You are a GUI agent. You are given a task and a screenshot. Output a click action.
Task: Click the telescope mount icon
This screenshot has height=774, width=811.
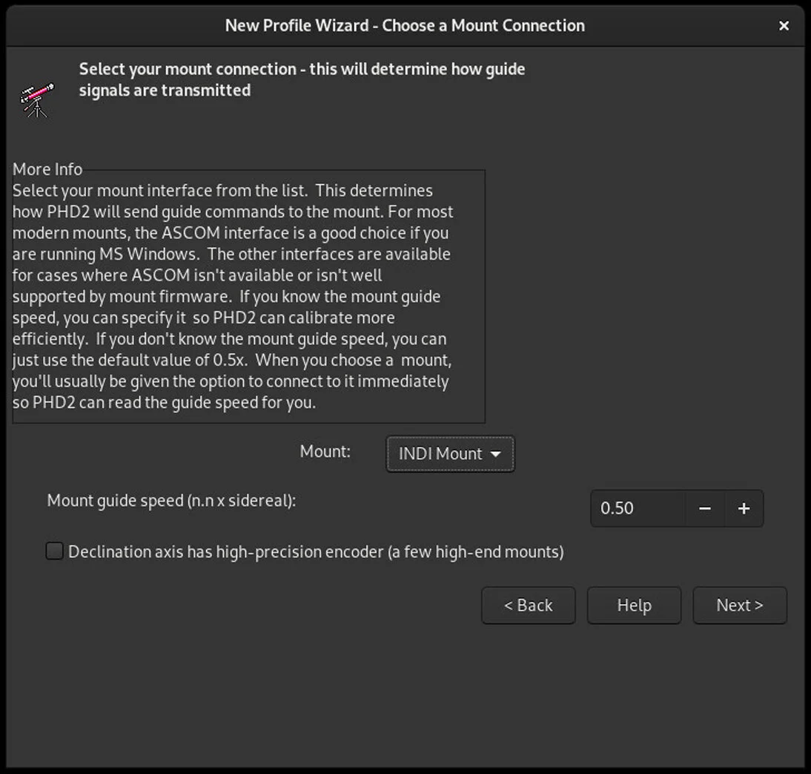click(37, 100)
